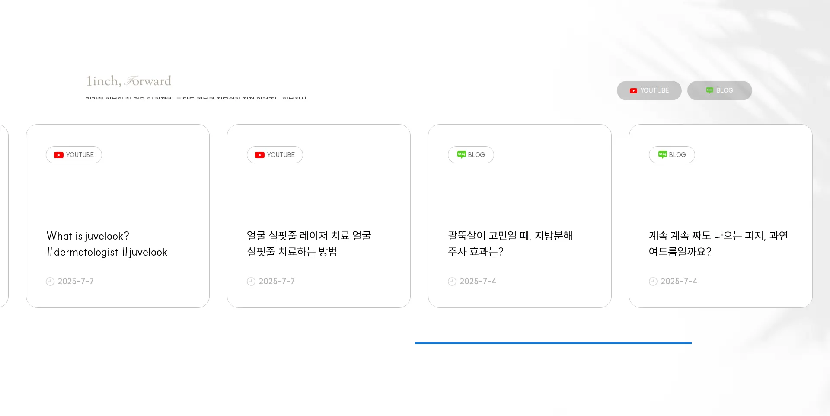Screen dimensions: 830x416
Task: Open '팔뚝살이 고민일 때, 지방분해' blog title
Action: (510, 244)
